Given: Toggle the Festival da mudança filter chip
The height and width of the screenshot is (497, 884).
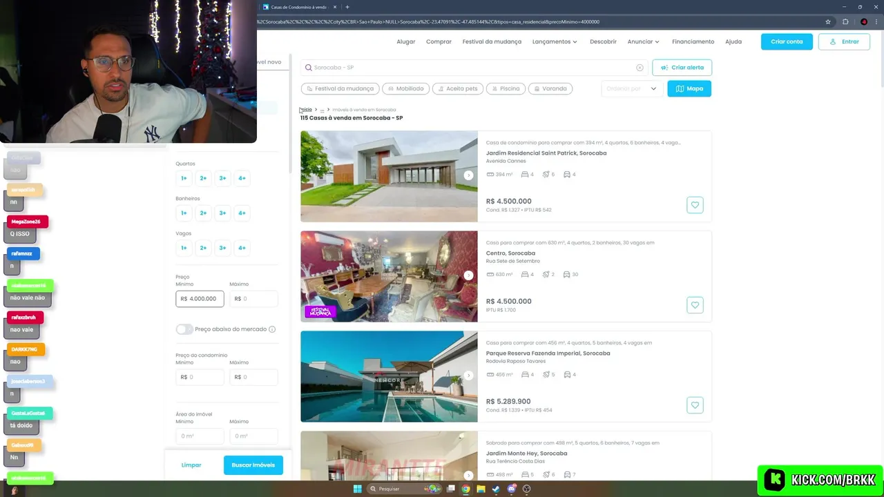Looking at the screenshot, I should click(x=340, y=88).
